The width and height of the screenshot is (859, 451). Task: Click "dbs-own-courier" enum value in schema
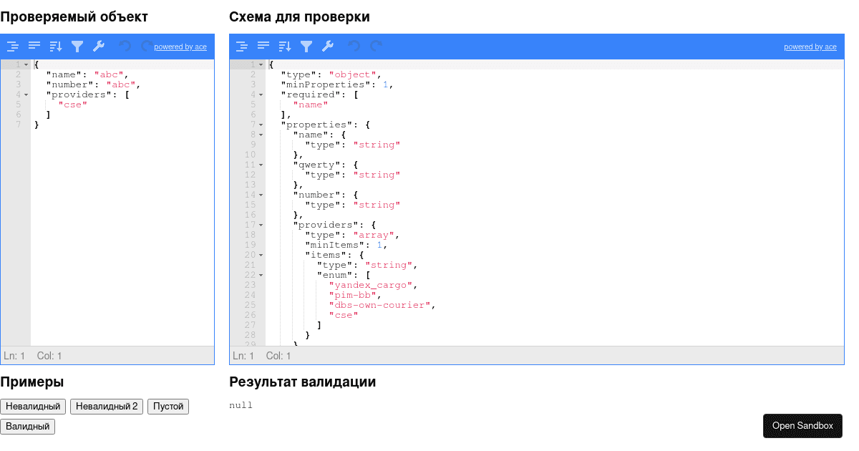[x=382, y=305]
